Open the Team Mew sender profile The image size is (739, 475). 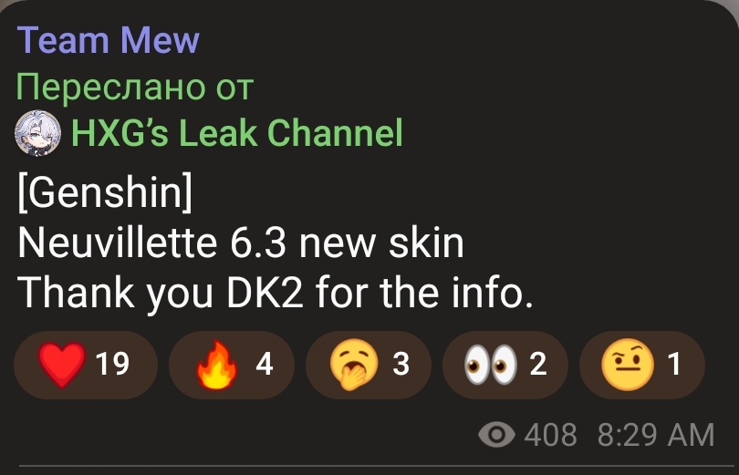tap(109, 40)
